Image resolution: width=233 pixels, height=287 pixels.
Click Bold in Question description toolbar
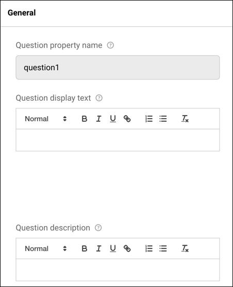pos(84,249)
